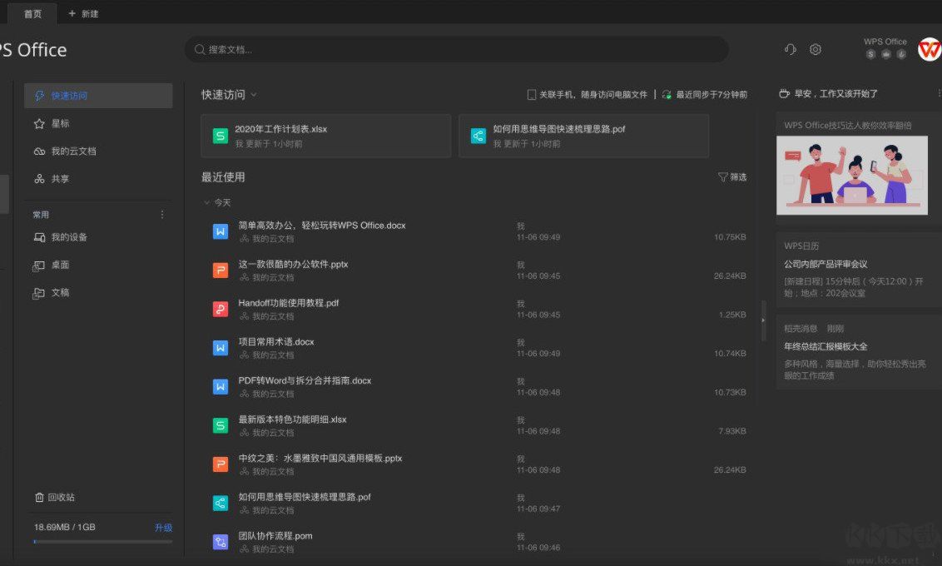Select the Excel icon for 2020年工作计划表.xlsx

coord(221,136)
